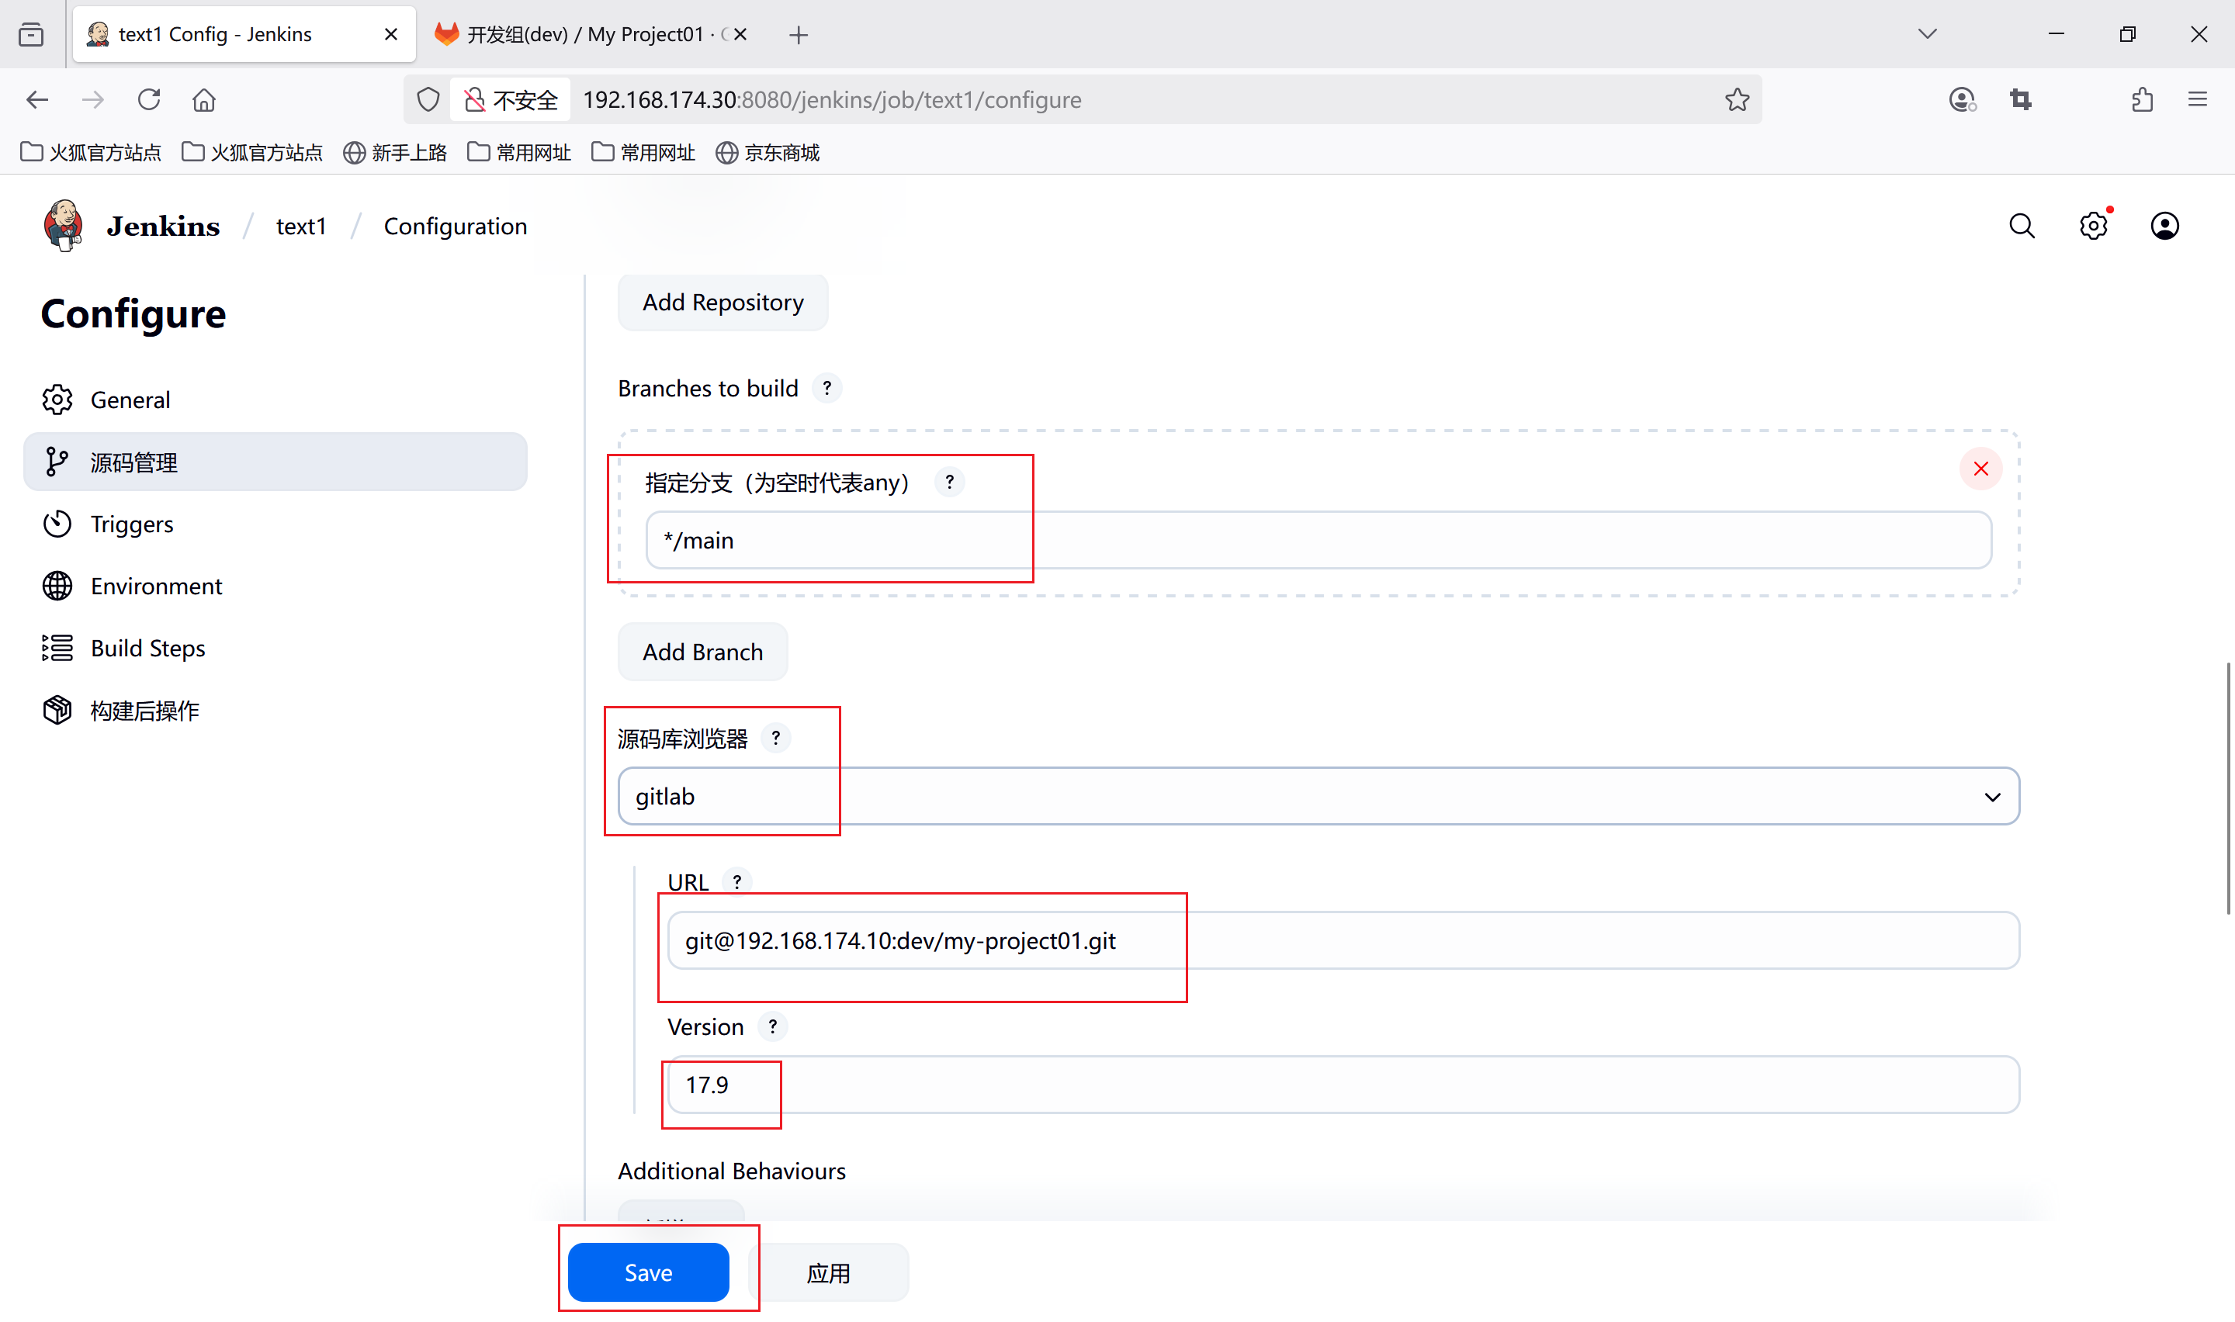2235x1322 pixels.
Task: Bookmark this page with the star icon
Action: click(1736, 100)
